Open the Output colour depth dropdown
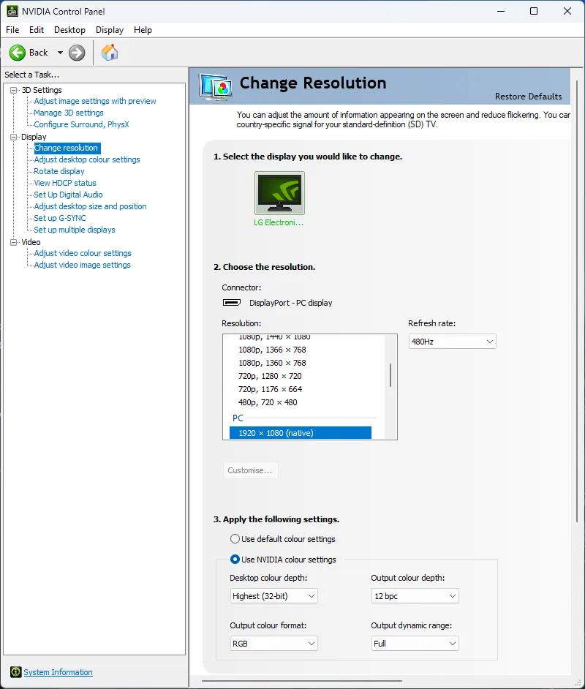Screen dimensions: 585x689 tap(415, 596)
